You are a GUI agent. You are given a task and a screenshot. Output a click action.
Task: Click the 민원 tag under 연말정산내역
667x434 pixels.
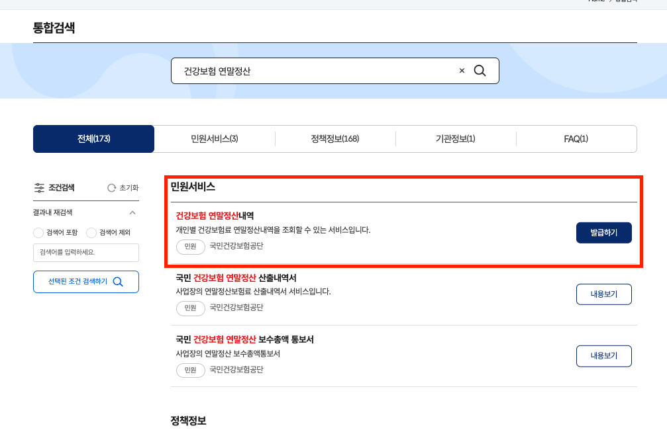tap(191, 247)
